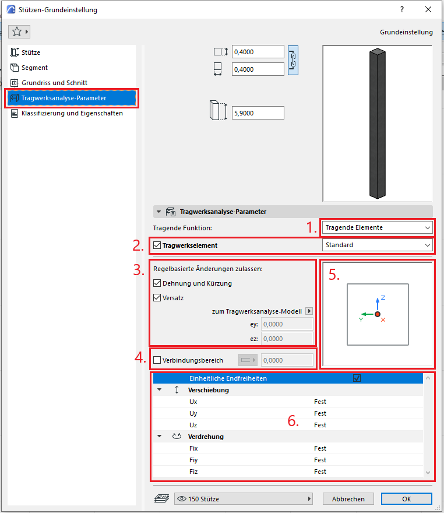The width and height of the screenshot is (444, 513).
Task: Click the column height field 5,9000
Action: click(258, 113)
